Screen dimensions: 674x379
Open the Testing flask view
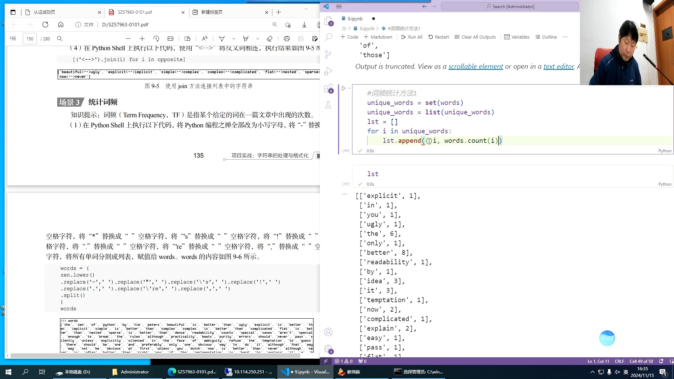[328, 105]
